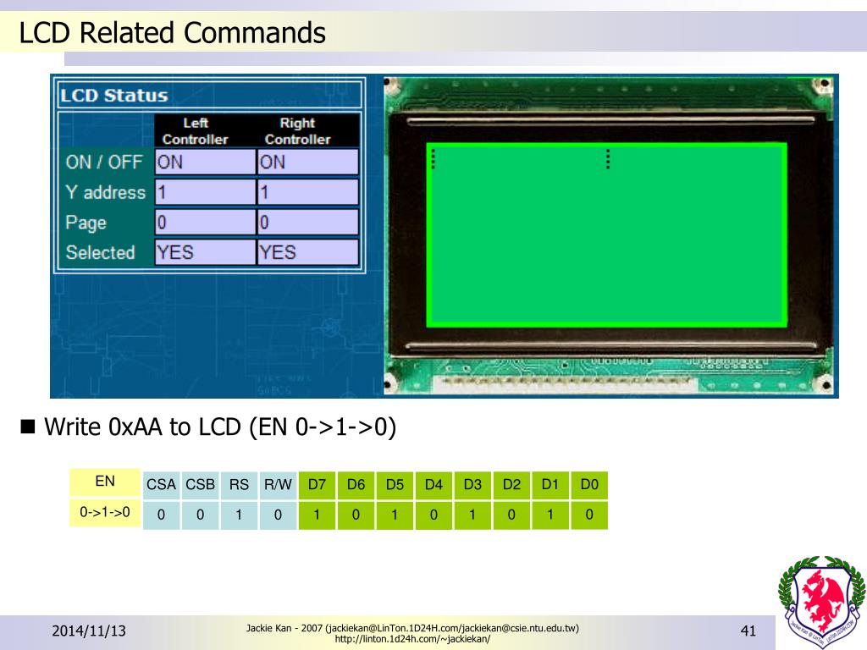Image resolution: width=867 pixels, height=650 pixels.
Task: Click the value 1 under D5
Action: (x=395, y=515)
